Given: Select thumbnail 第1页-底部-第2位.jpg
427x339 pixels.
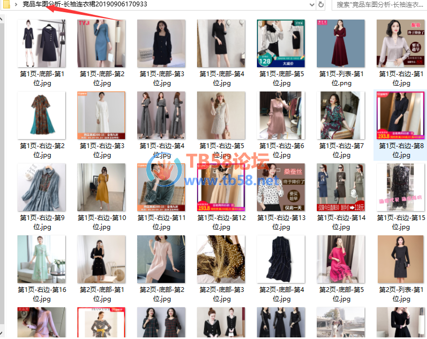Looking at the screenshot, I should [101, 43].
